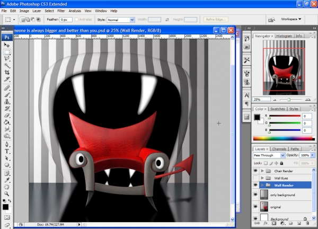The image size is (318, 229).
Task: Hide the original layer
Action: tap(255, 207)
